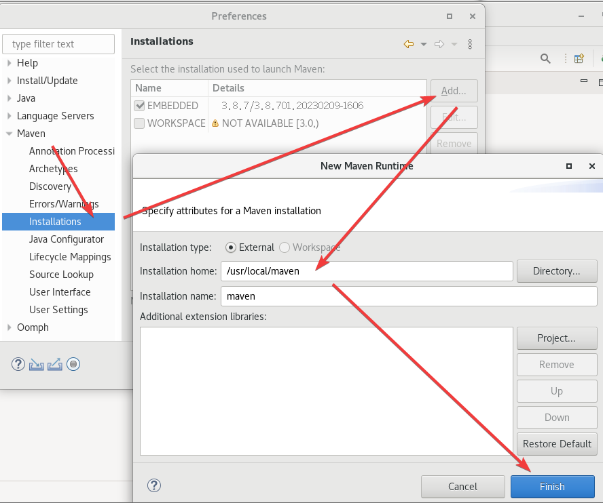Viewport: 603px width, 503px height.
Task: Click the help icon in New Maven Runtime
Action: pos(154,485)
